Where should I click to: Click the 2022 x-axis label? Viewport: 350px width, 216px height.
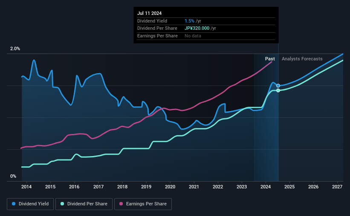tap(218, 187)
